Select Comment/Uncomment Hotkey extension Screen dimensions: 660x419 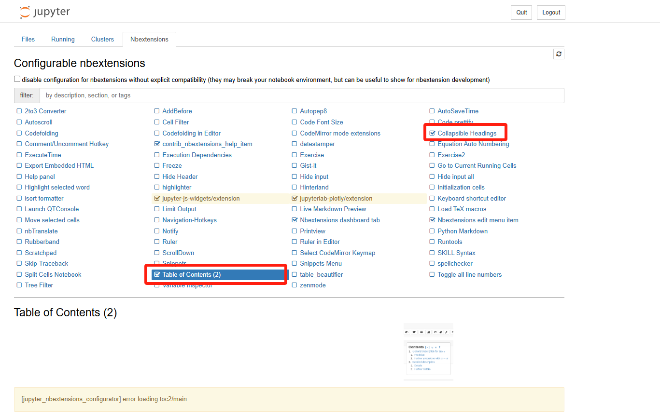coord(67,144)
